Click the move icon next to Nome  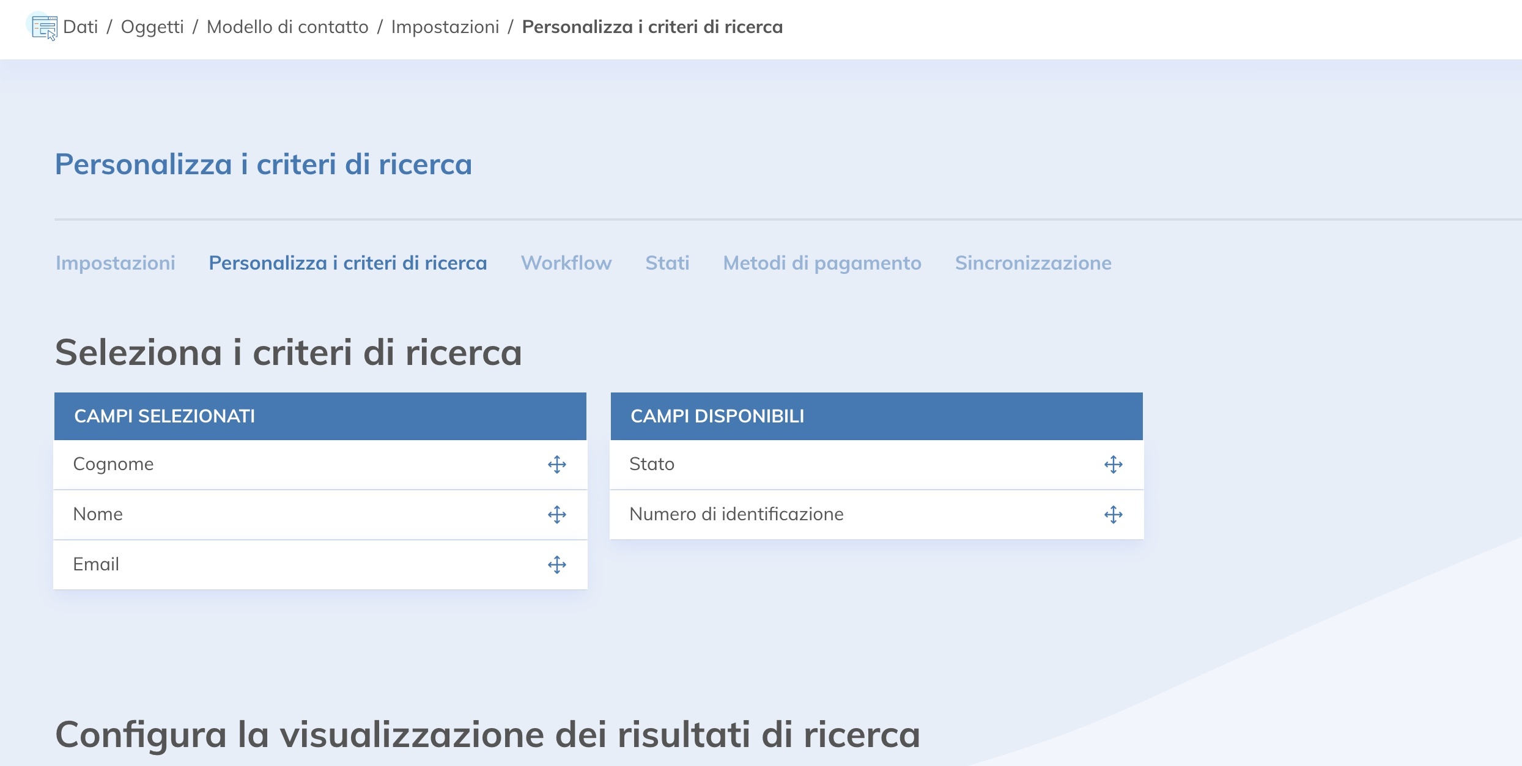(x=557, y=515)
